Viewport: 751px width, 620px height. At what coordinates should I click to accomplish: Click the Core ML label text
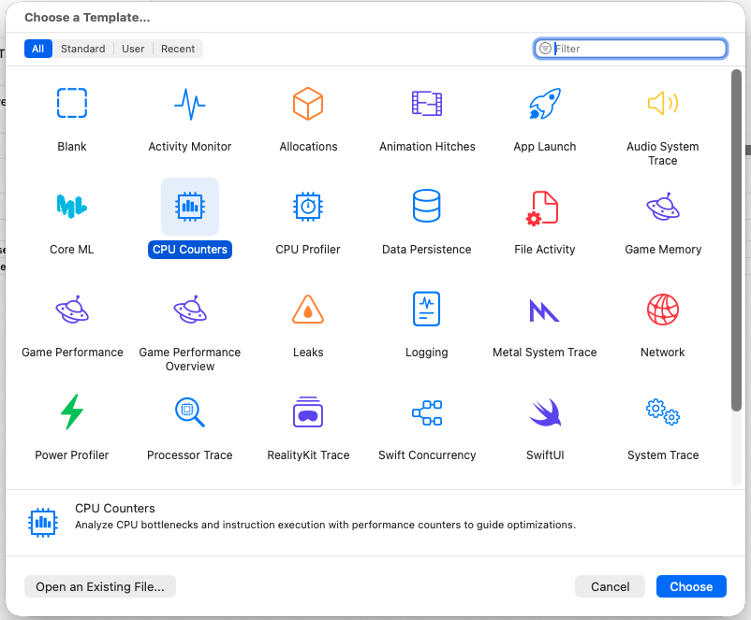[72, 250]
